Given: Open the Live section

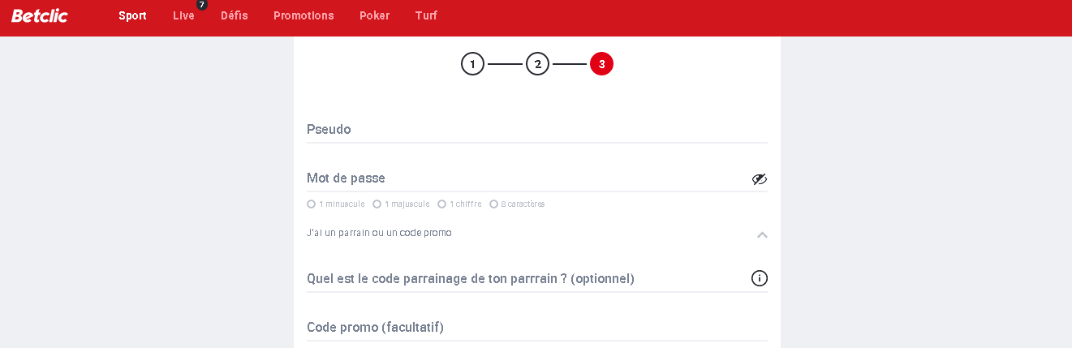Looking at the screenshot, I should 183,15.
